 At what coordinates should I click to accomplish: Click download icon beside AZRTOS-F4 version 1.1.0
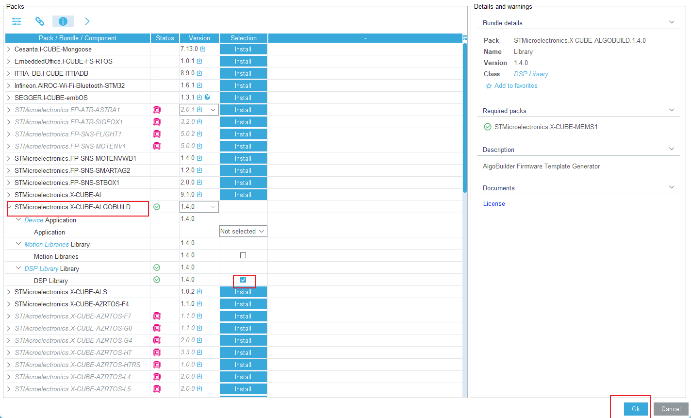(199, 304)
